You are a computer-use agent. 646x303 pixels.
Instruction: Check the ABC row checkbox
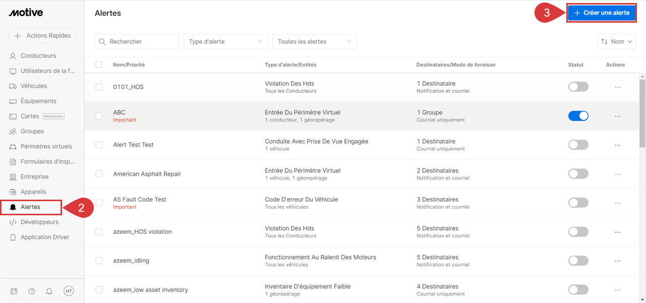(99, 116)
